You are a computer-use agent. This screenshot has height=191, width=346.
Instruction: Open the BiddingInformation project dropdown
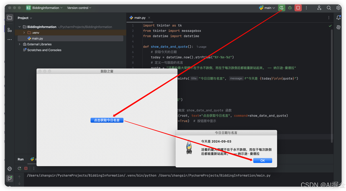click(44, 8)
